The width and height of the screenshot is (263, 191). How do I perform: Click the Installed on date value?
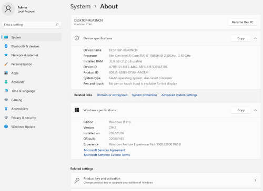tap(116, 133)
